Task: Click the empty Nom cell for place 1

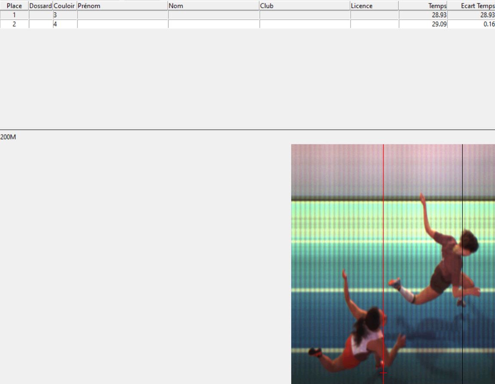Action: [x=214, y=15]
